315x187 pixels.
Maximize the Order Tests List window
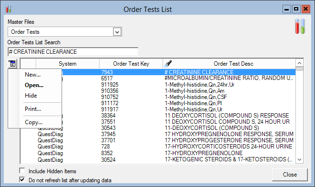(x=296, y=9)
